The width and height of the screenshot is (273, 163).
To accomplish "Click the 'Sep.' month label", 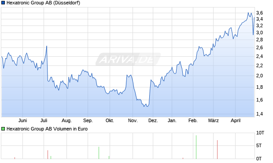I will coord(88,120).
